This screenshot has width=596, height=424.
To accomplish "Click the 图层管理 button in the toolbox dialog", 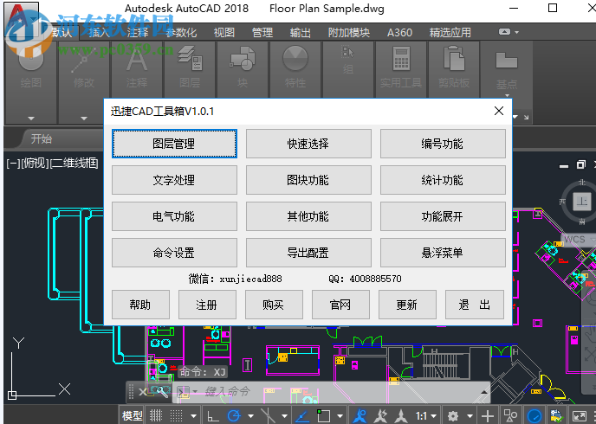I will (174, 144).
